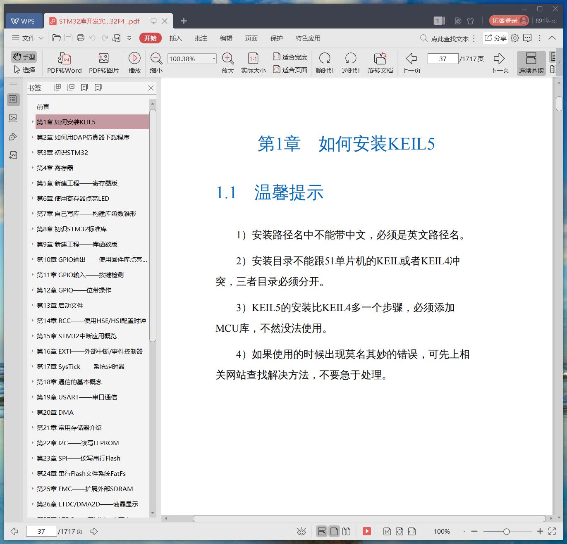The height and width of the screenshot is (544, 567).
Task: Rotate document (旋转文档)
Action: tap(380, 63)
